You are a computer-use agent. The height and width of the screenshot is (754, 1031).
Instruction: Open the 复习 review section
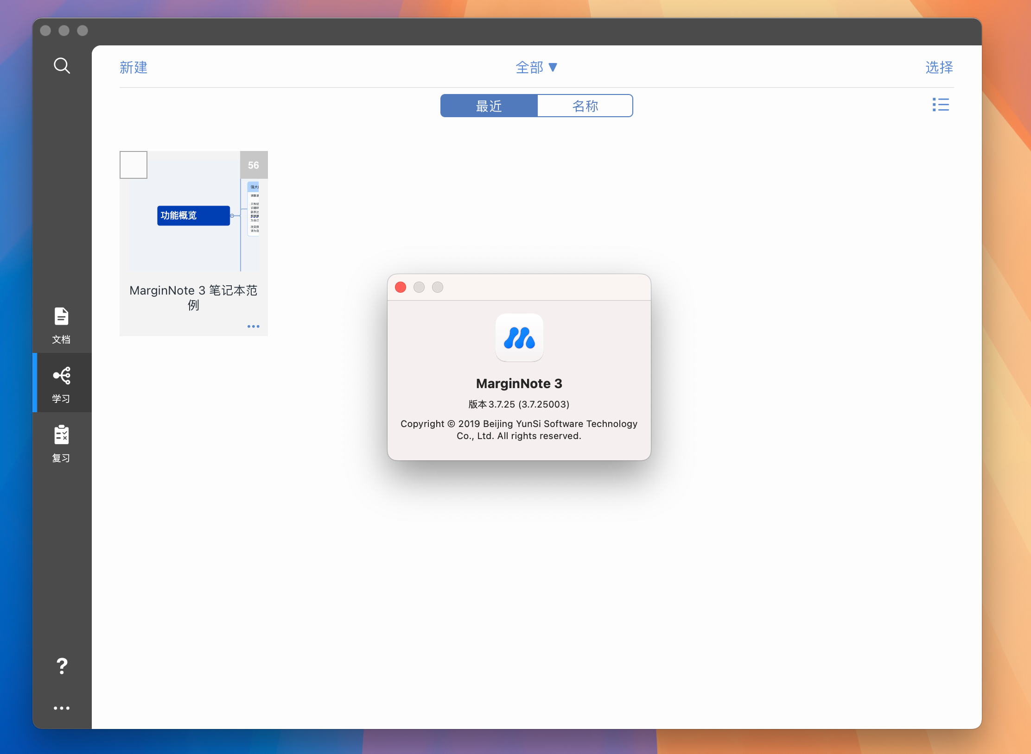point(61,444)
